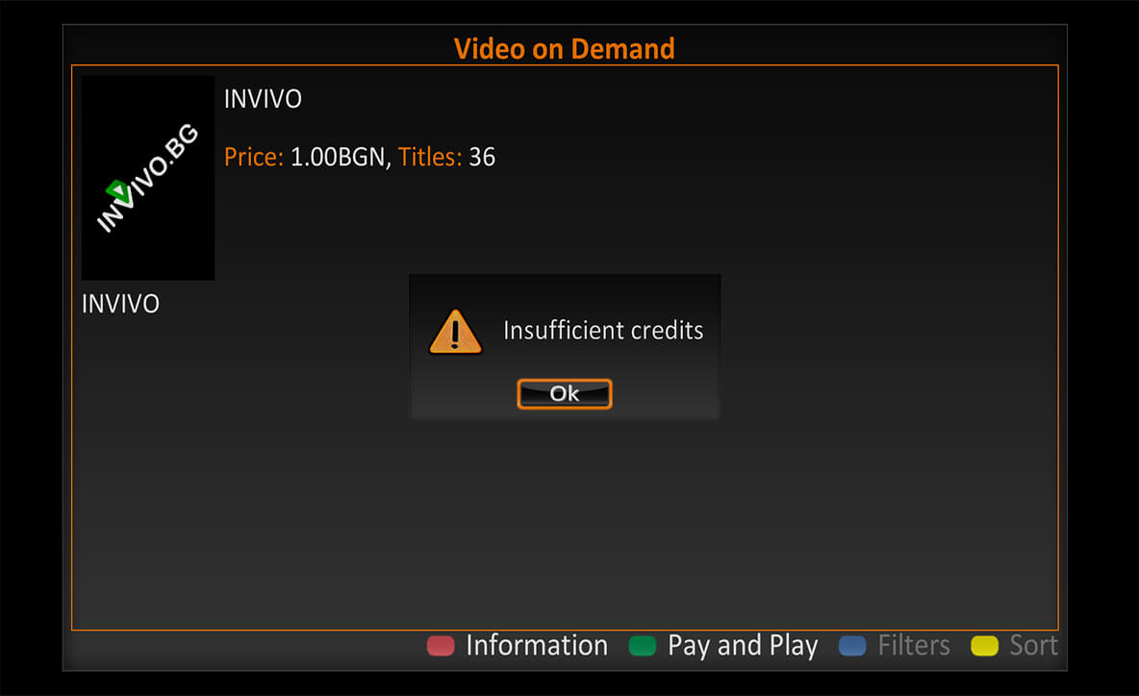Select the red Information key icon
Image resolution: width=1139 pixels, height=696 pixels.
coord(441,646)
